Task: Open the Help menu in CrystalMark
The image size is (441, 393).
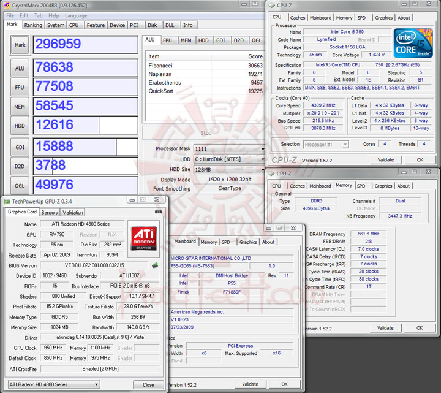Action: pyautogui.click(x=54, y=15)
